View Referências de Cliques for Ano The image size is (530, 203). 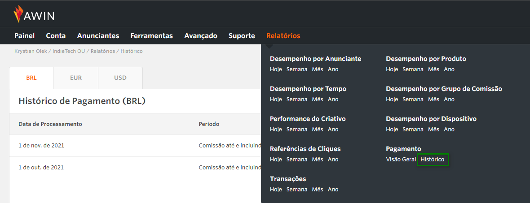(333, 160)
